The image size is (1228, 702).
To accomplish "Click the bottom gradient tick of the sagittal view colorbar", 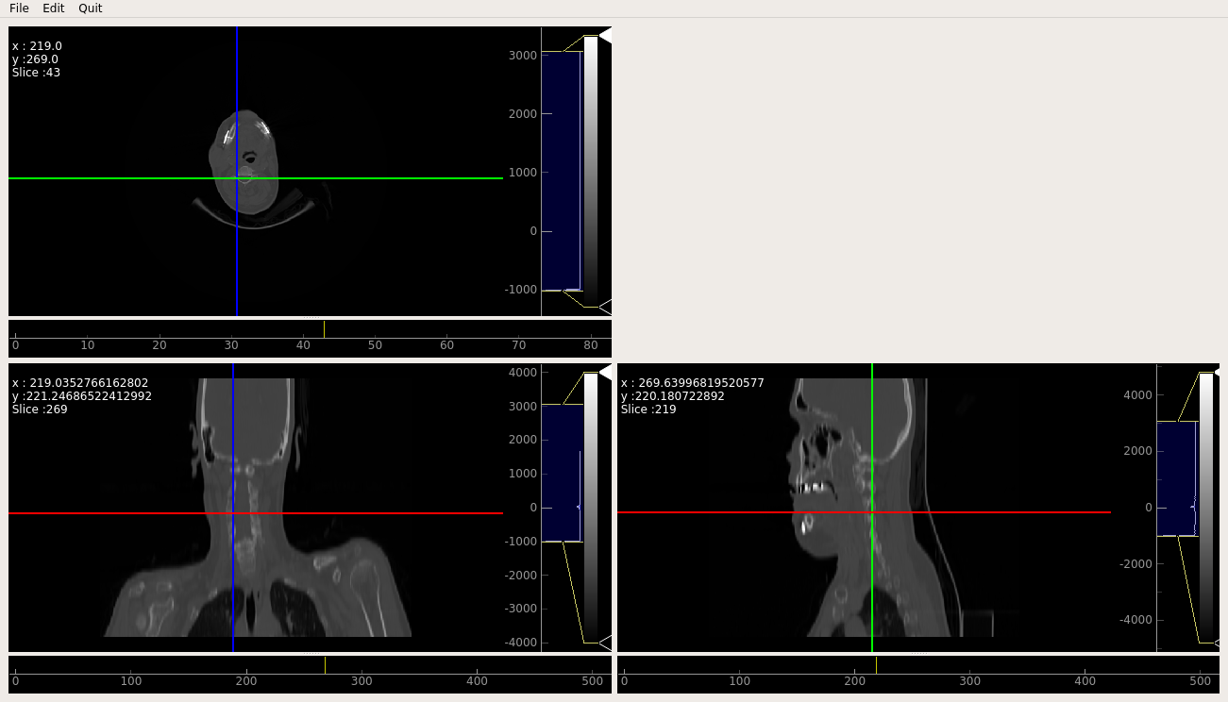I will click(x=1219, y=643).
